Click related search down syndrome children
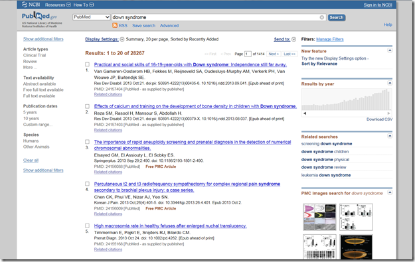 (x=325, y=152)
